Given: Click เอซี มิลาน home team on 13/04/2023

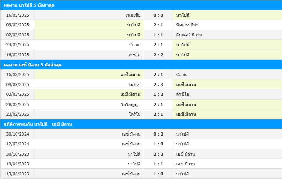Looking at the screenshot, I should pyautogui.click(x=131, y=174).
